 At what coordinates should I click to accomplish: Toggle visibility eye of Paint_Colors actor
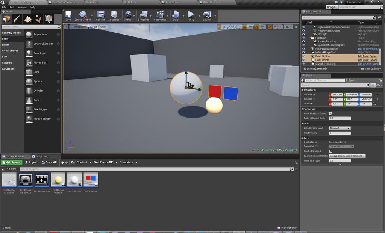point(303,60)
